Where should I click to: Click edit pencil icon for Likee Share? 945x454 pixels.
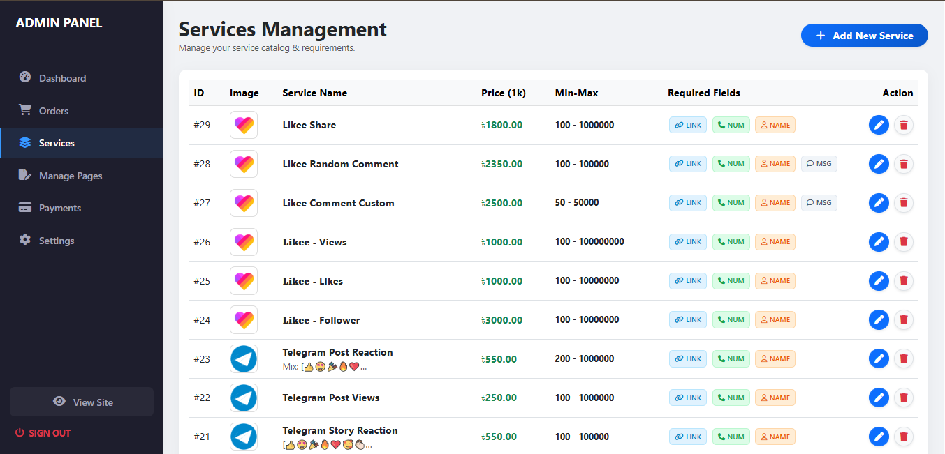click(x=879, y=125)
